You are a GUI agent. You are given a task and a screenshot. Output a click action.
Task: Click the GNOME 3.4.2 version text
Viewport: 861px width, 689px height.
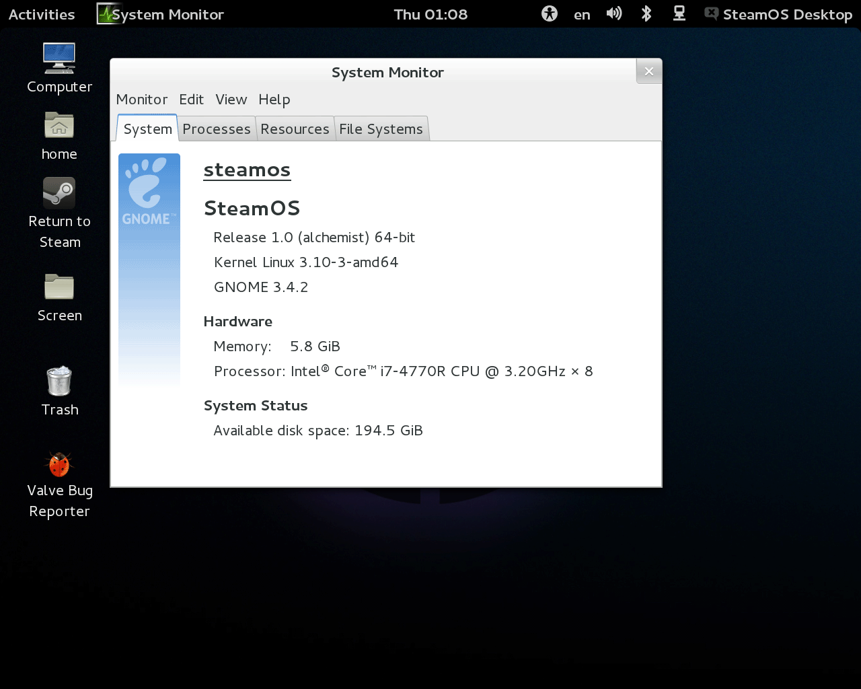(261, 287)
